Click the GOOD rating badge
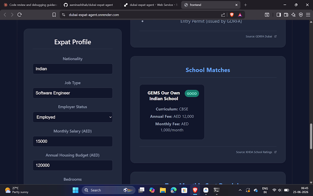The height and width of the screenshot is (196, 313). point(191,93)
